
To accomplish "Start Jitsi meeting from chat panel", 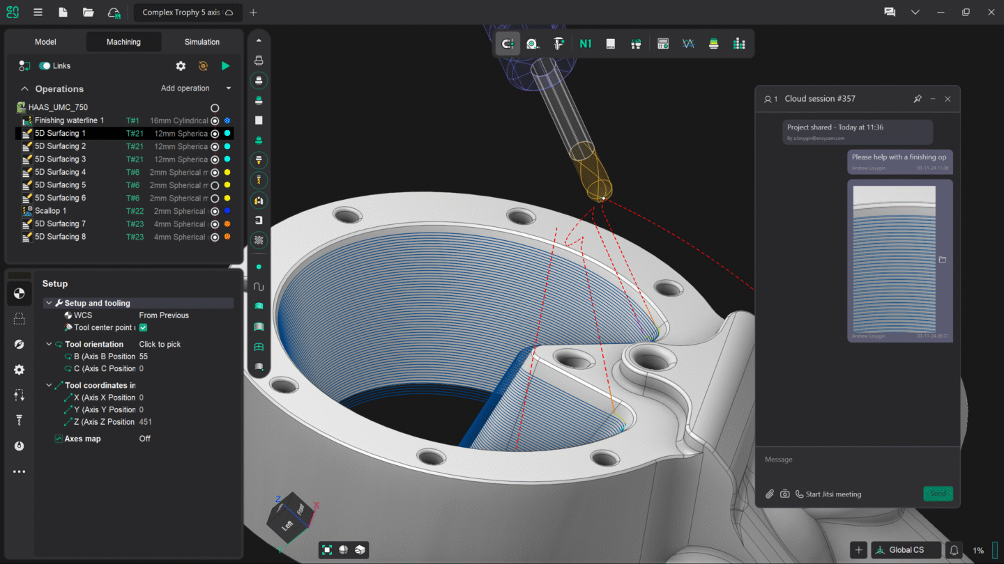I will pyautogui.click(x=834, y=494).
